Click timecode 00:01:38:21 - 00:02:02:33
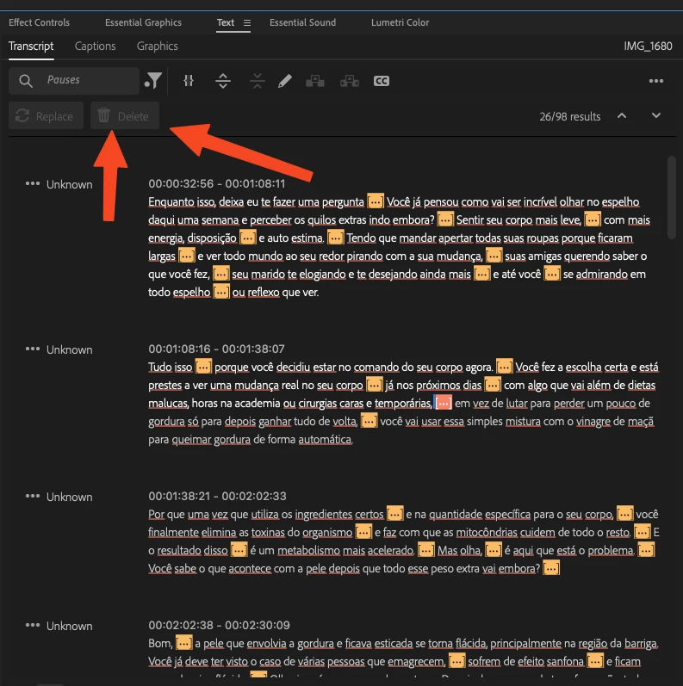 point(217,496)
